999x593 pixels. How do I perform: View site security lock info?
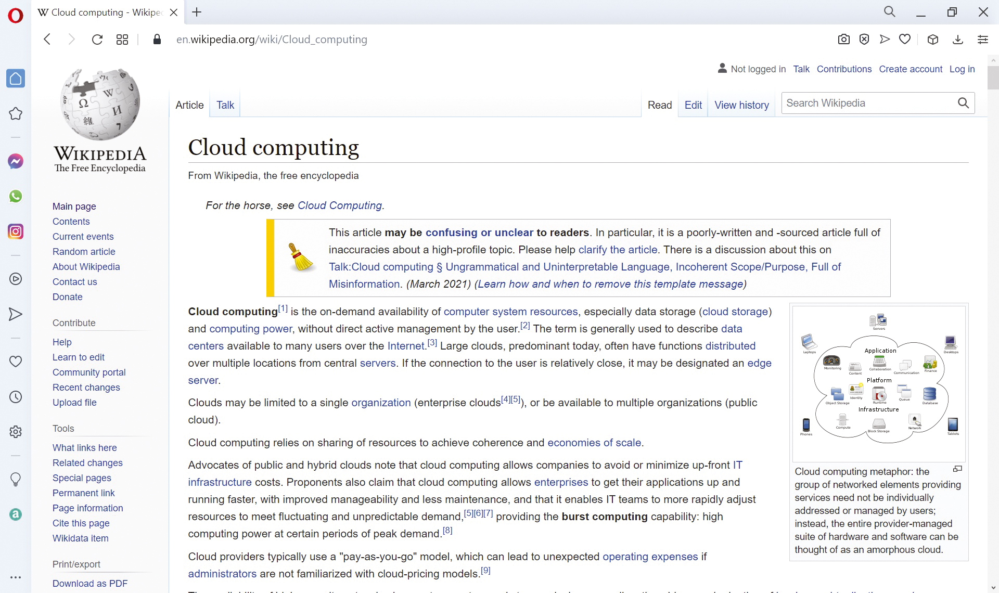tap(157, 40)
